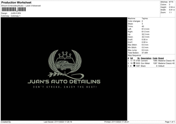The width and height of the screenshot is (176, 124).
Task: Click the 'Colorway 1' value
Action: pos(16,16)
